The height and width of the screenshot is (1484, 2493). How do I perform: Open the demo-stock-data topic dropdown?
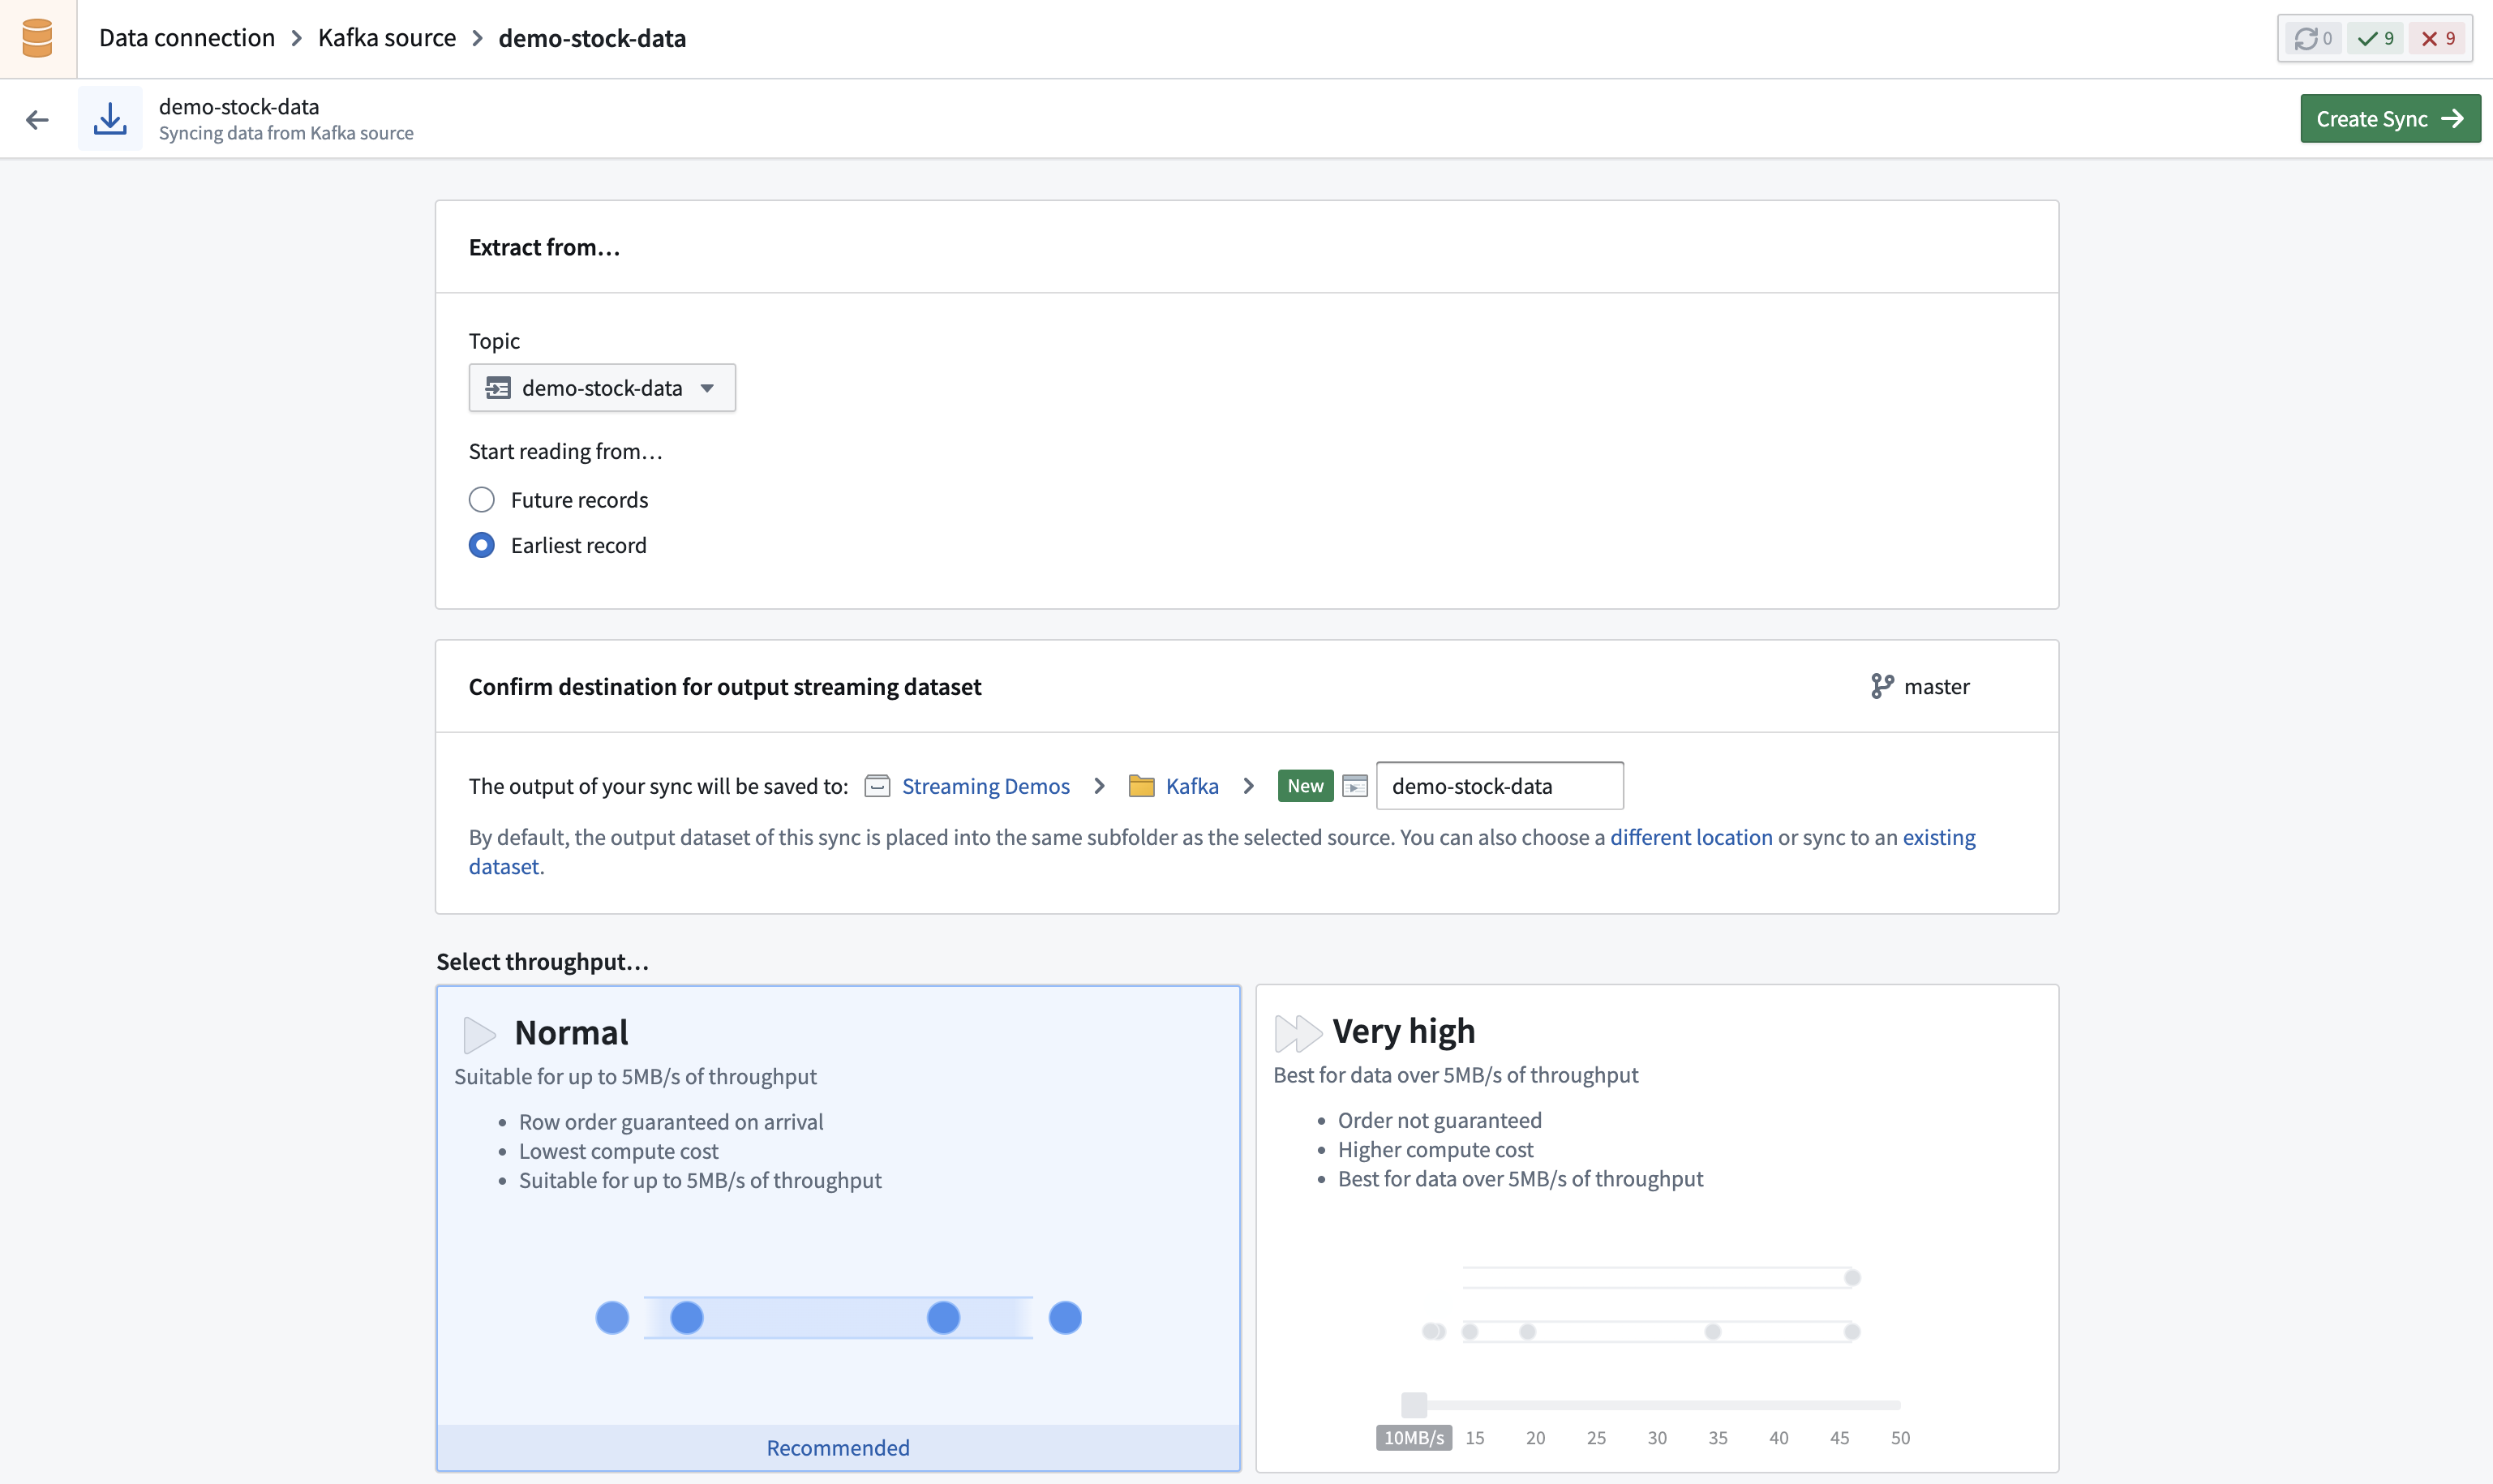[x=601, y=387]
